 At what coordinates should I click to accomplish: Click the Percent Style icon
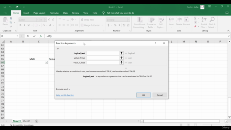(x=115, y=25)
